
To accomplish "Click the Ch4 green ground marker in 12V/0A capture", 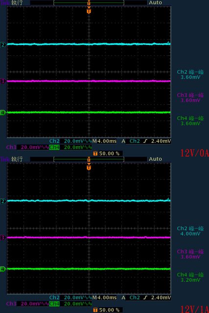I will tap(3, 113).
